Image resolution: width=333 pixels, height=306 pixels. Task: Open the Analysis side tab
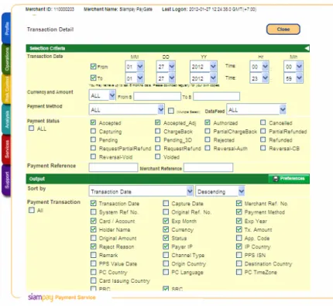click(x=6, y=119)
